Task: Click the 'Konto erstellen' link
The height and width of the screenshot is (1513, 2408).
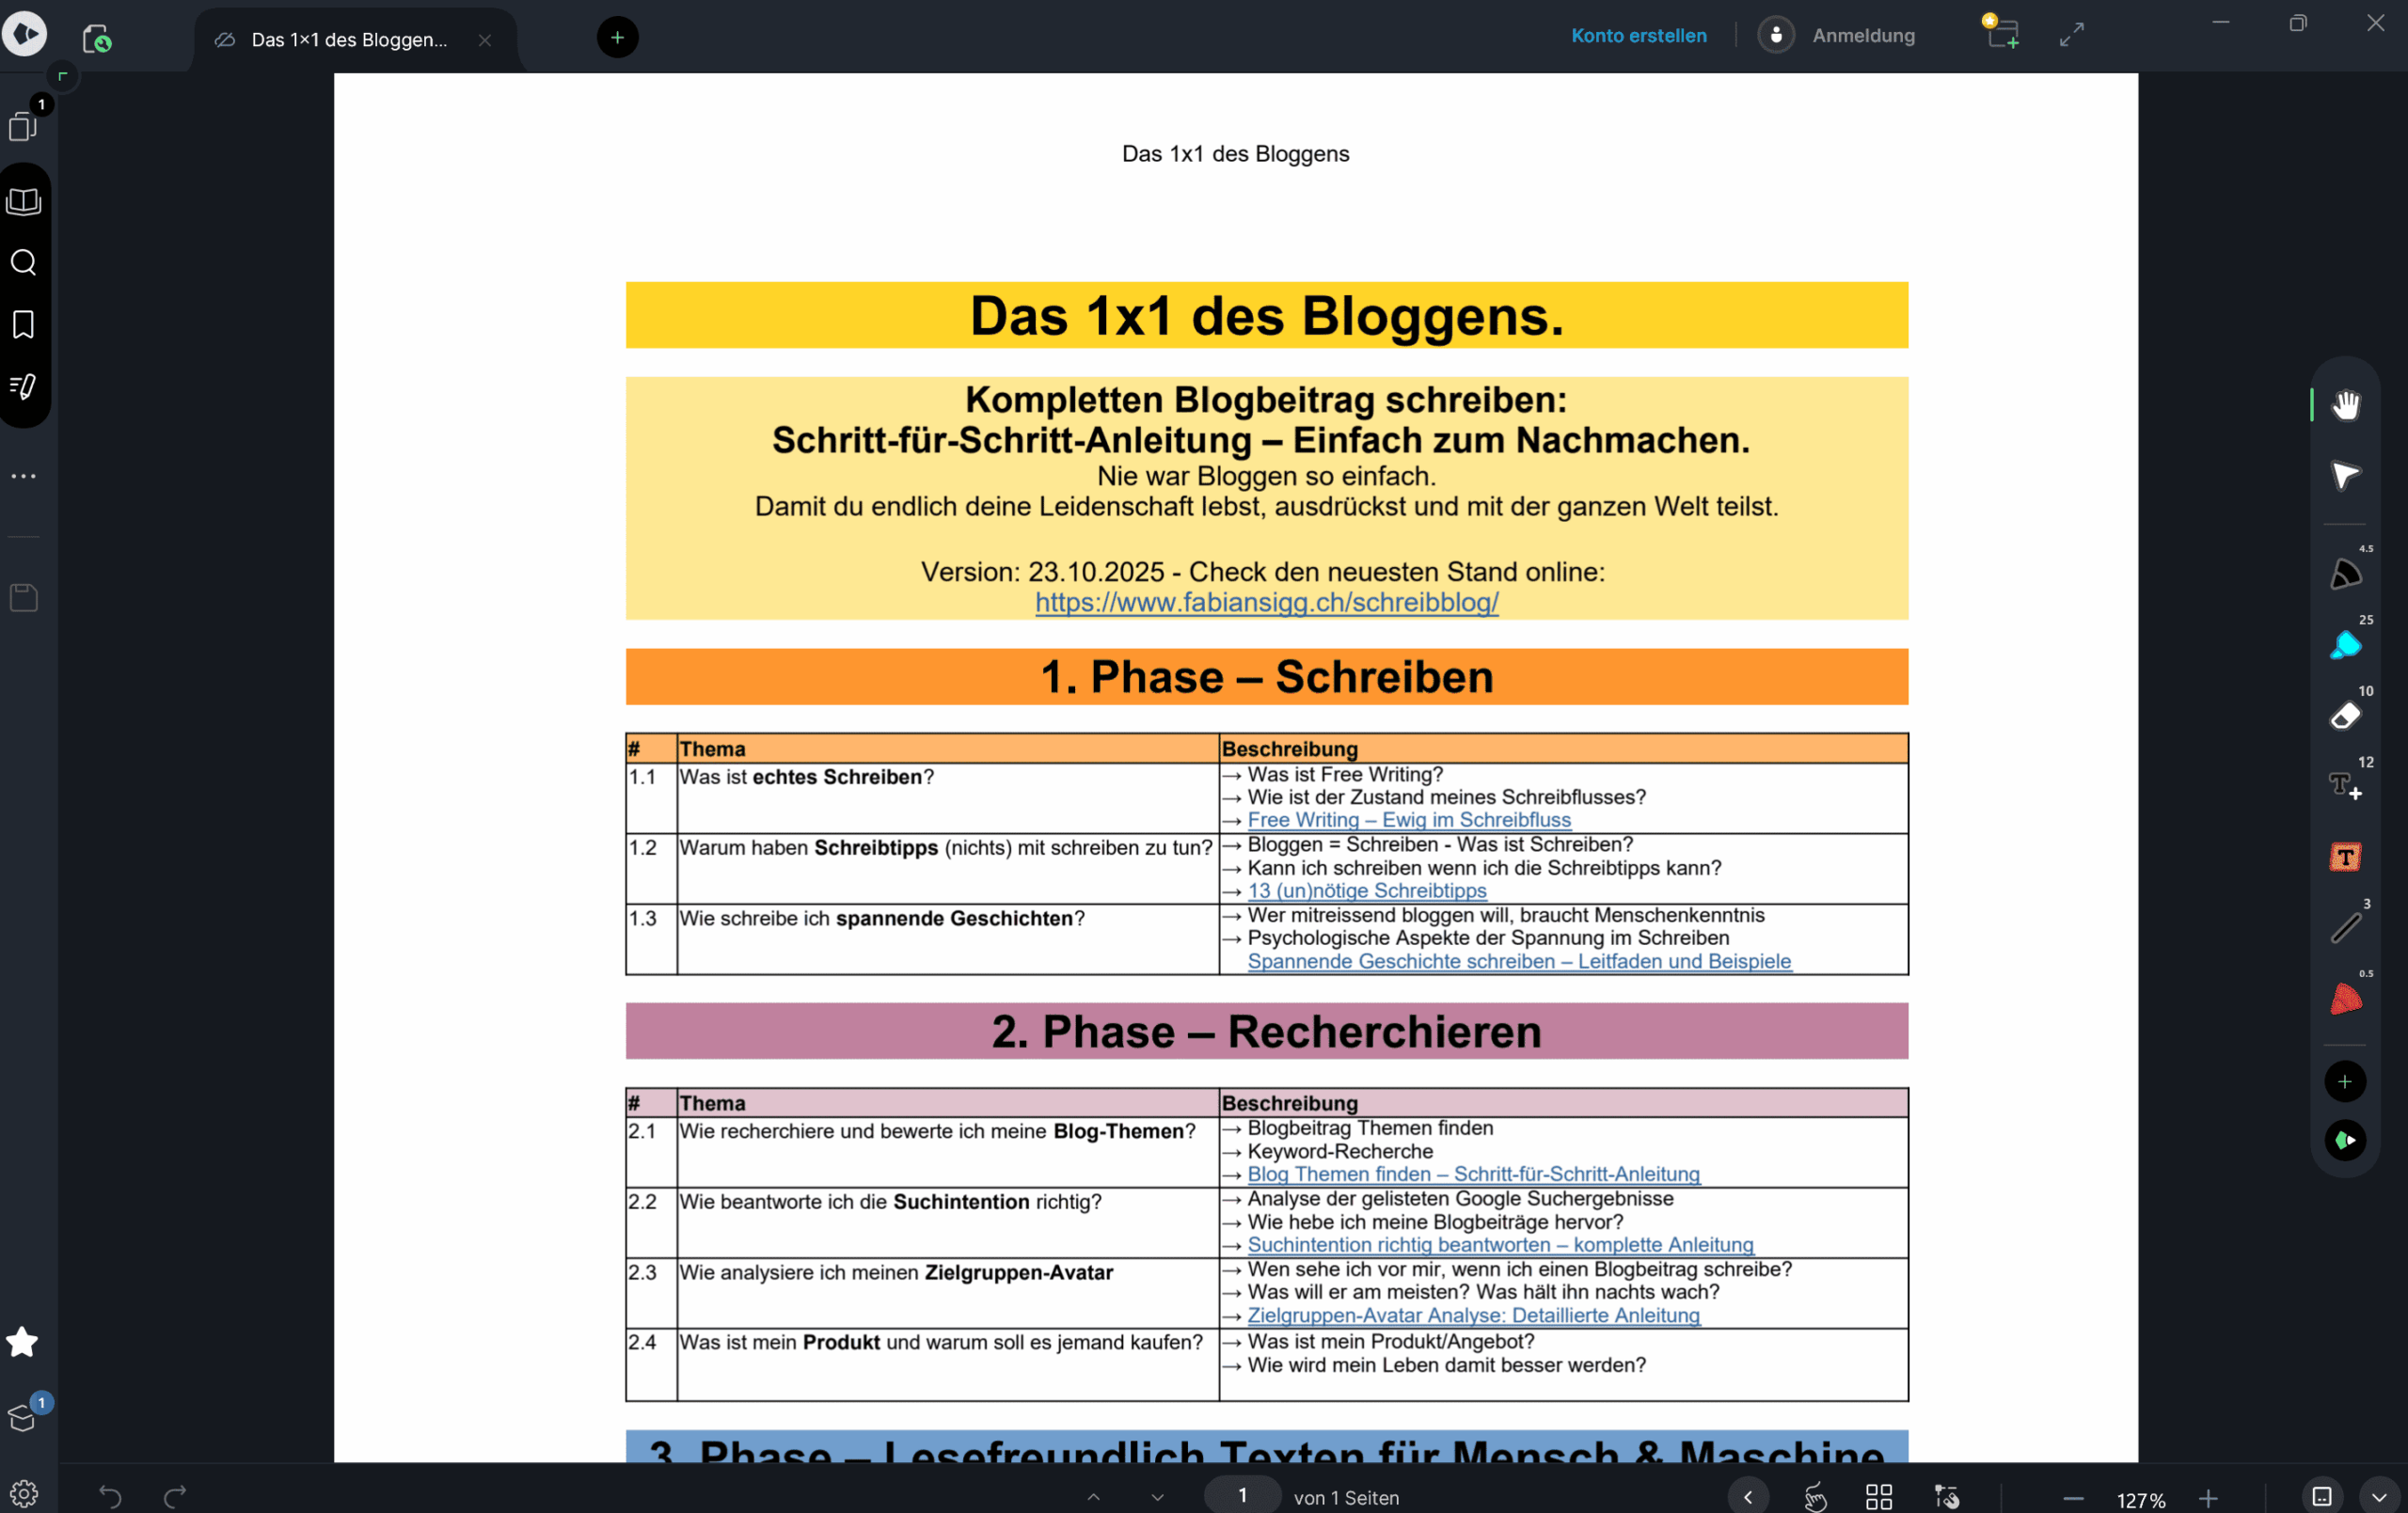Action: 1638,35
